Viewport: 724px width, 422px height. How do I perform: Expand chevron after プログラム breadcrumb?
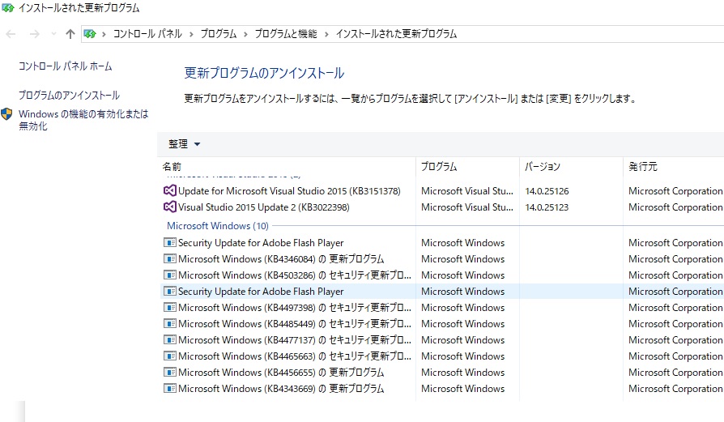245,34
